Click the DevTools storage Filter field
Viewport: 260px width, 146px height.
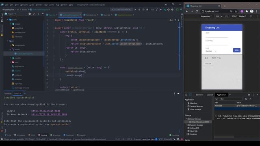tap(230, 99)
